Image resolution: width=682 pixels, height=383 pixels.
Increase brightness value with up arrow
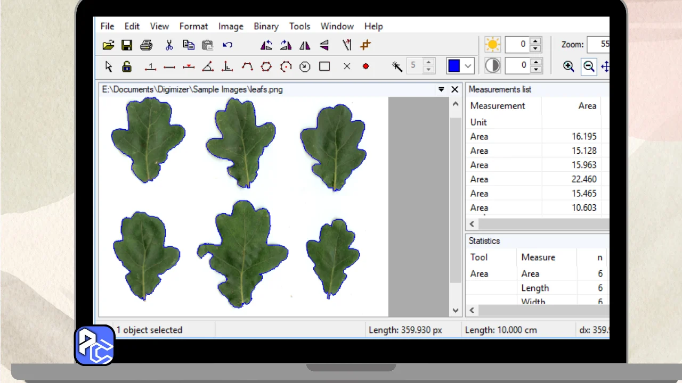point(535,41)
